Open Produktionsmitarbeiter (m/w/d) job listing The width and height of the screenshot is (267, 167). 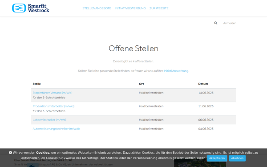point(53,106)
